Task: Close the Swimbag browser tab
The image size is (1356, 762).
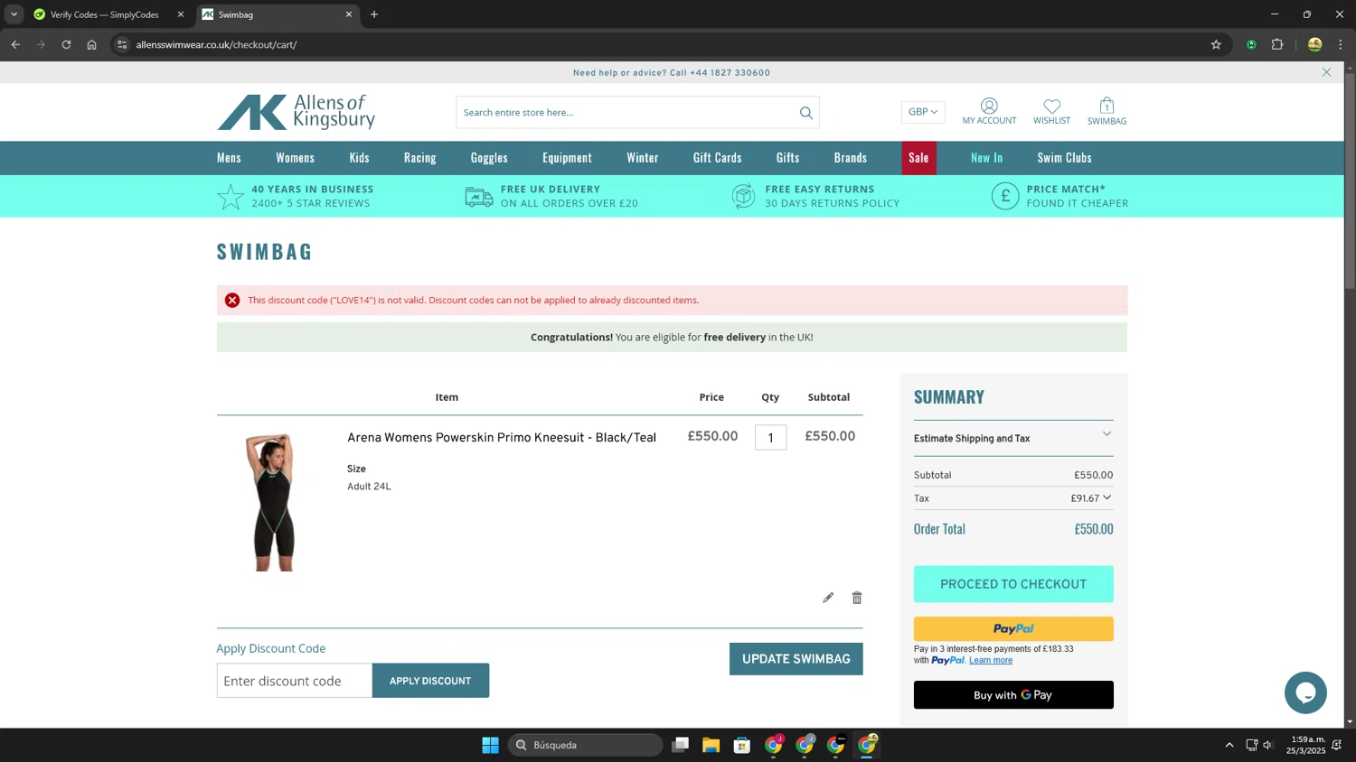Action: click(x=349, y=14)
